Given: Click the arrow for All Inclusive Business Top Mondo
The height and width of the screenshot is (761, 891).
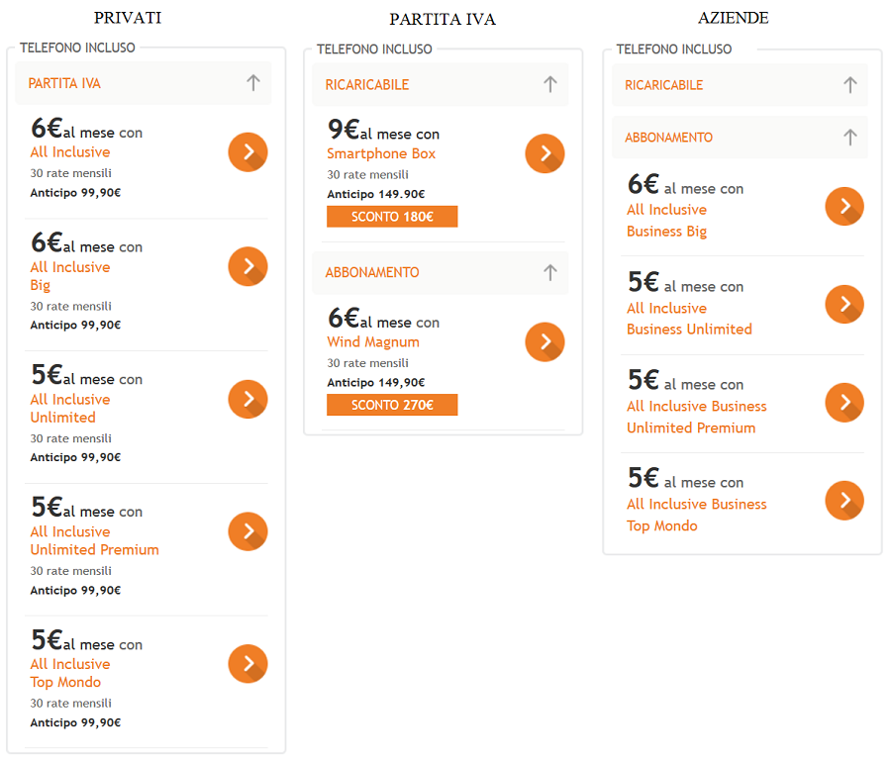Looking at the screenshot, I should click(x=844, y=501).
